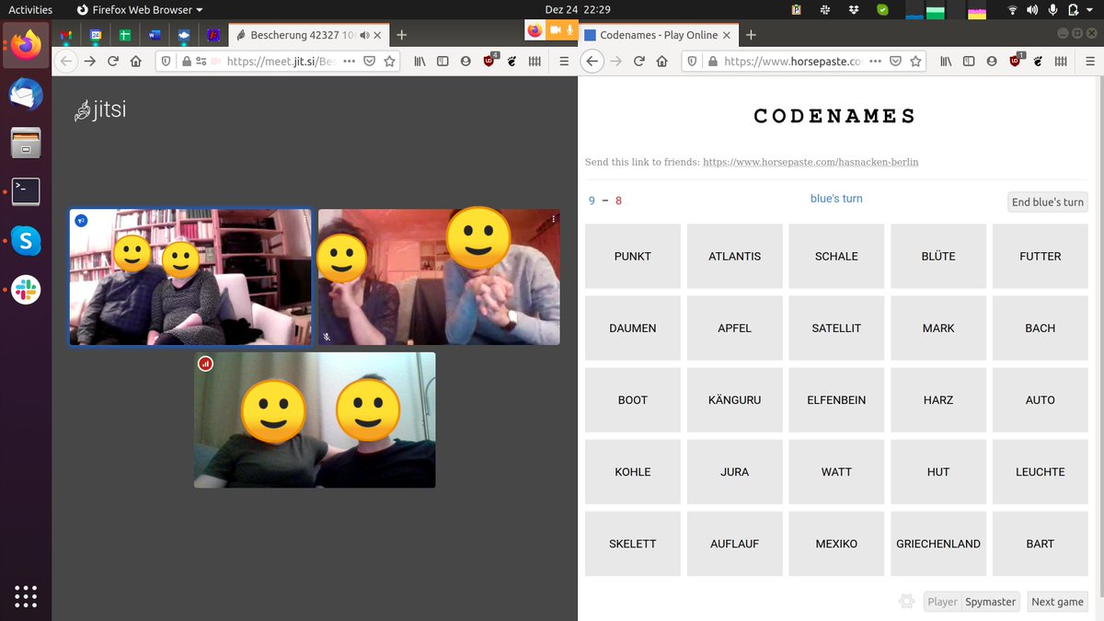Pick the ELFENBEIN word card
Viewport: 1104px width, 621px height.
pyautogui.click(x=836, y=400)
